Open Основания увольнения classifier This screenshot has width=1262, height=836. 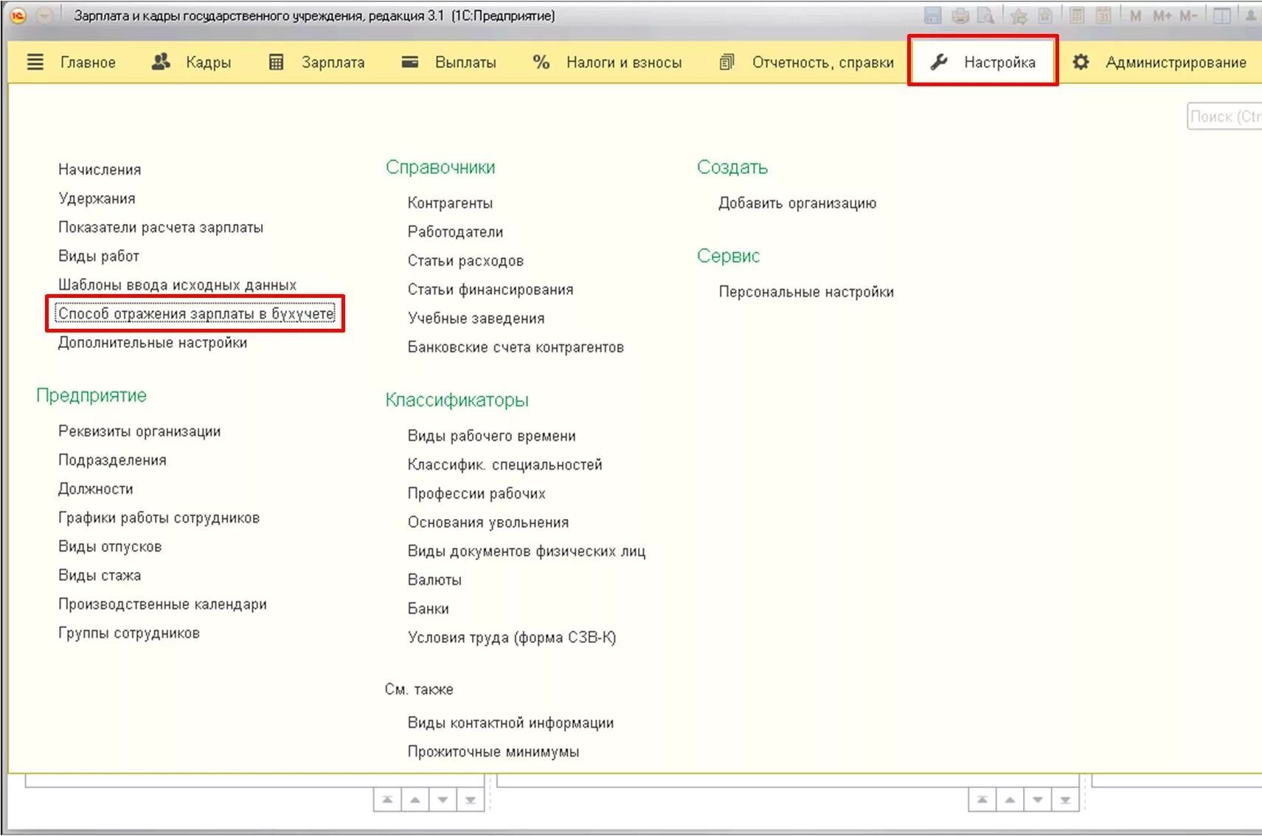488,522
